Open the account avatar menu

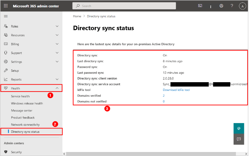242,6
